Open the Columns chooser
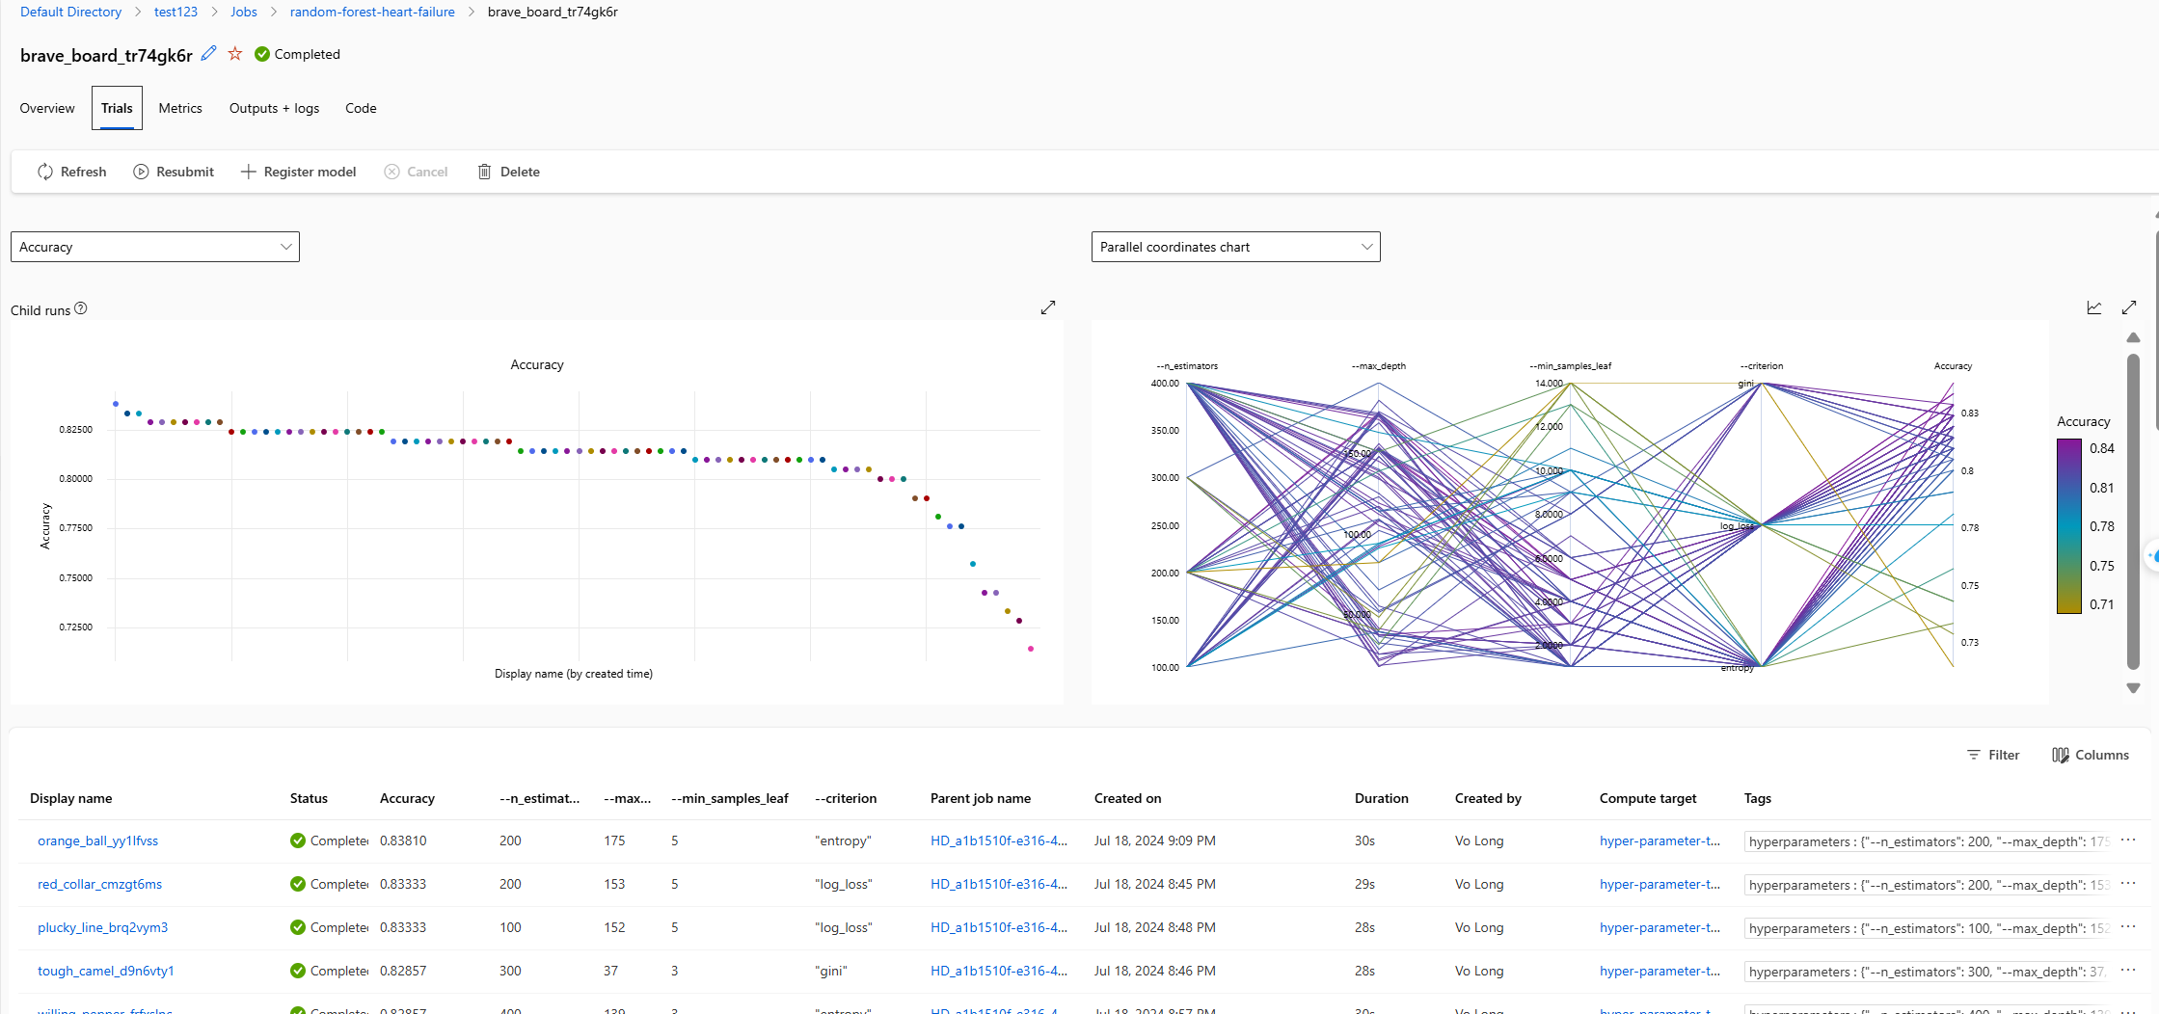This screenshot has width=2159, height=1014. [2091, 755]
